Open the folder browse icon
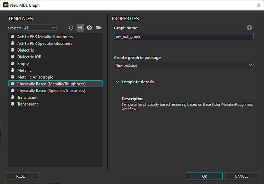264x184 pixels. [99, 28]
